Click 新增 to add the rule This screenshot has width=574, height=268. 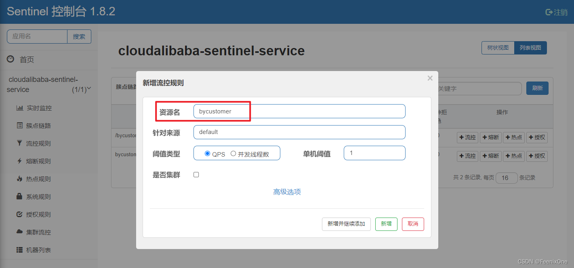click(x=386, y=224)
